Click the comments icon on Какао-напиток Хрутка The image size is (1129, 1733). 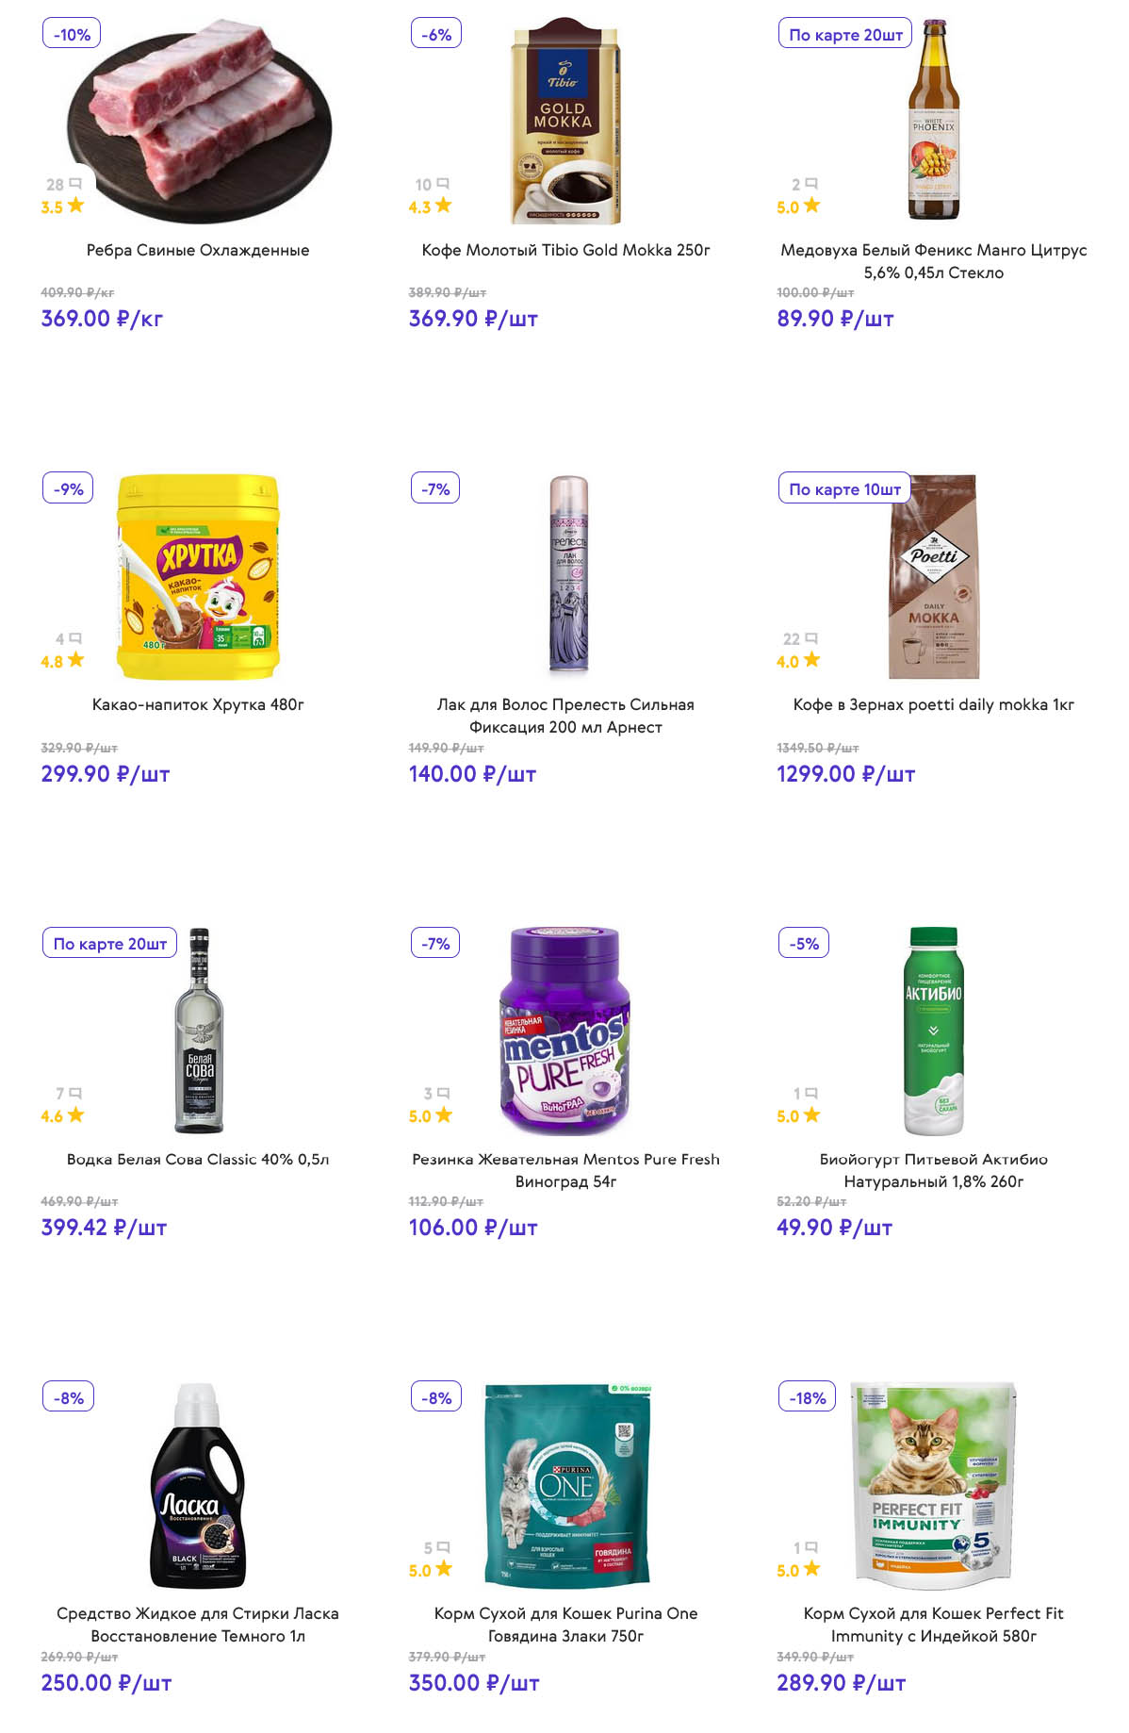pyautogui.click(x=76, y=638)
